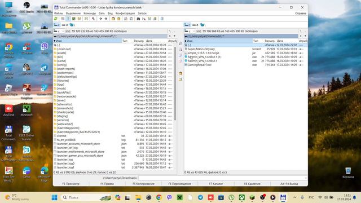The height and width of the screenshot is (203, 361).
Task: Open network neighborhood icon in left drive bar
Action: 72,25
